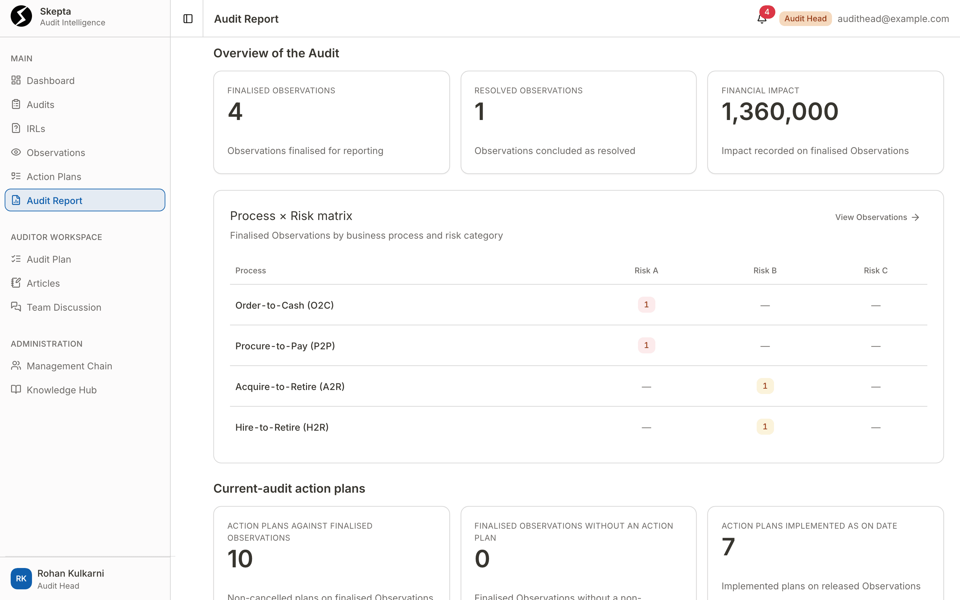Click audithead@example.com account email
The height and width of the screenshot is (600, 960).
click(893, 19)
